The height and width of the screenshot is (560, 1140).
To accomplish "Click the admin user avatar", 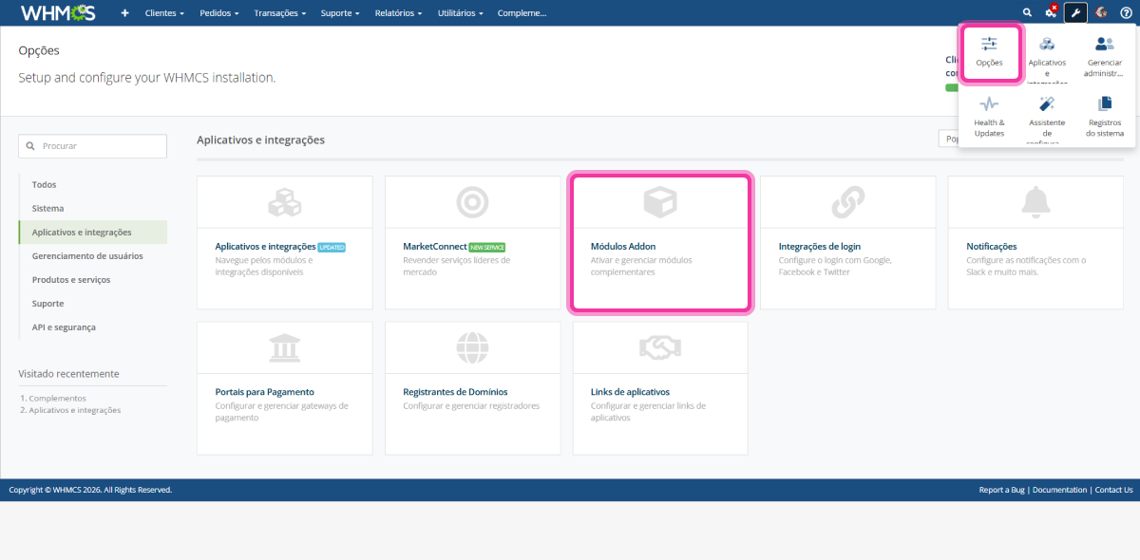I will coord(1101,13).
